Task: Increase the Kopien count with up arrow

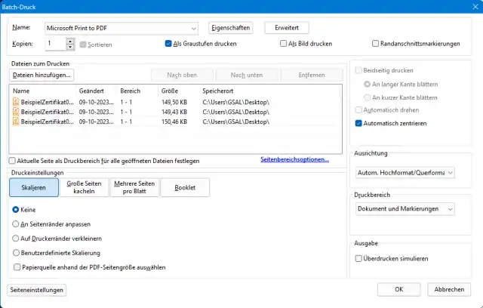Action: [x=71, y=41]
